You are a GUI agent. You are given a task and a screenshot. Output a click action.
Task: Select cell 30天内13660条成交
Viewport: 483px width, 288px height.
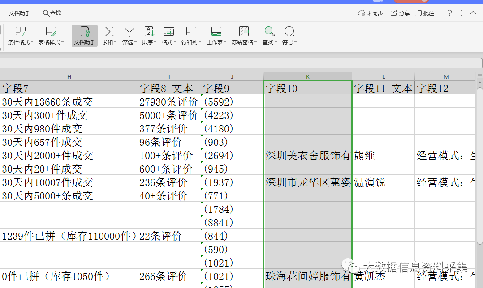click(x=69, y=102)
